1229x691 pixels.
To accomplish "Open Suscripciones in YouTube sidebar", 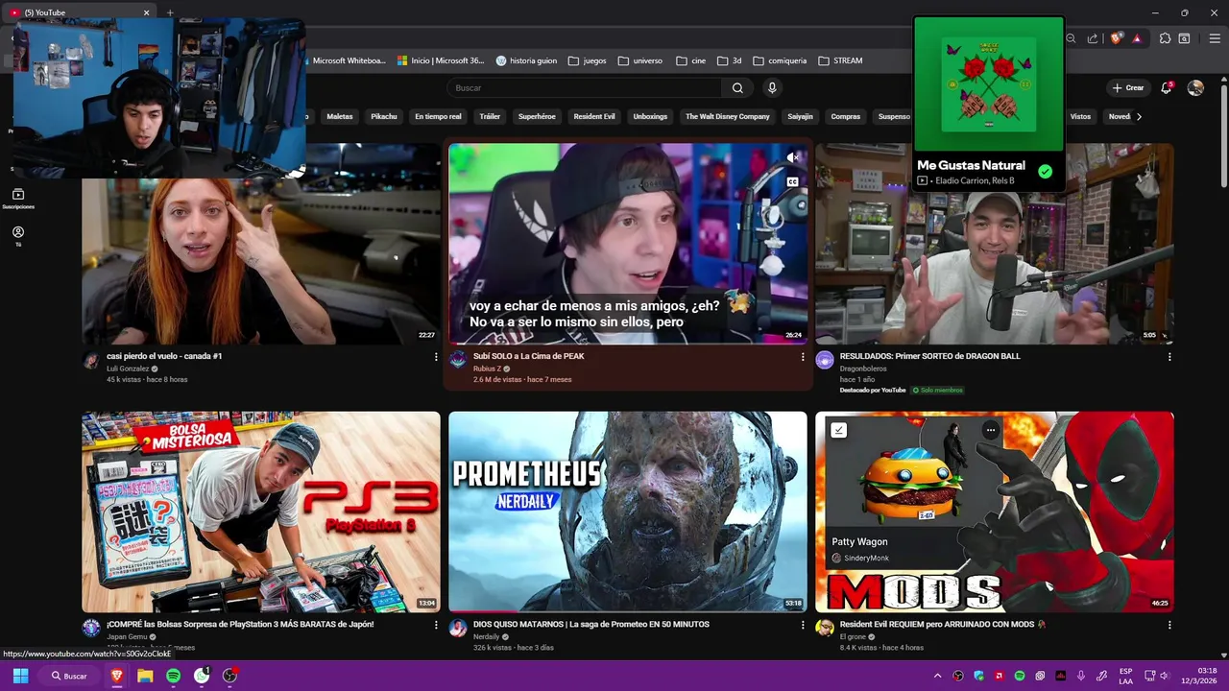I will 18,199.
